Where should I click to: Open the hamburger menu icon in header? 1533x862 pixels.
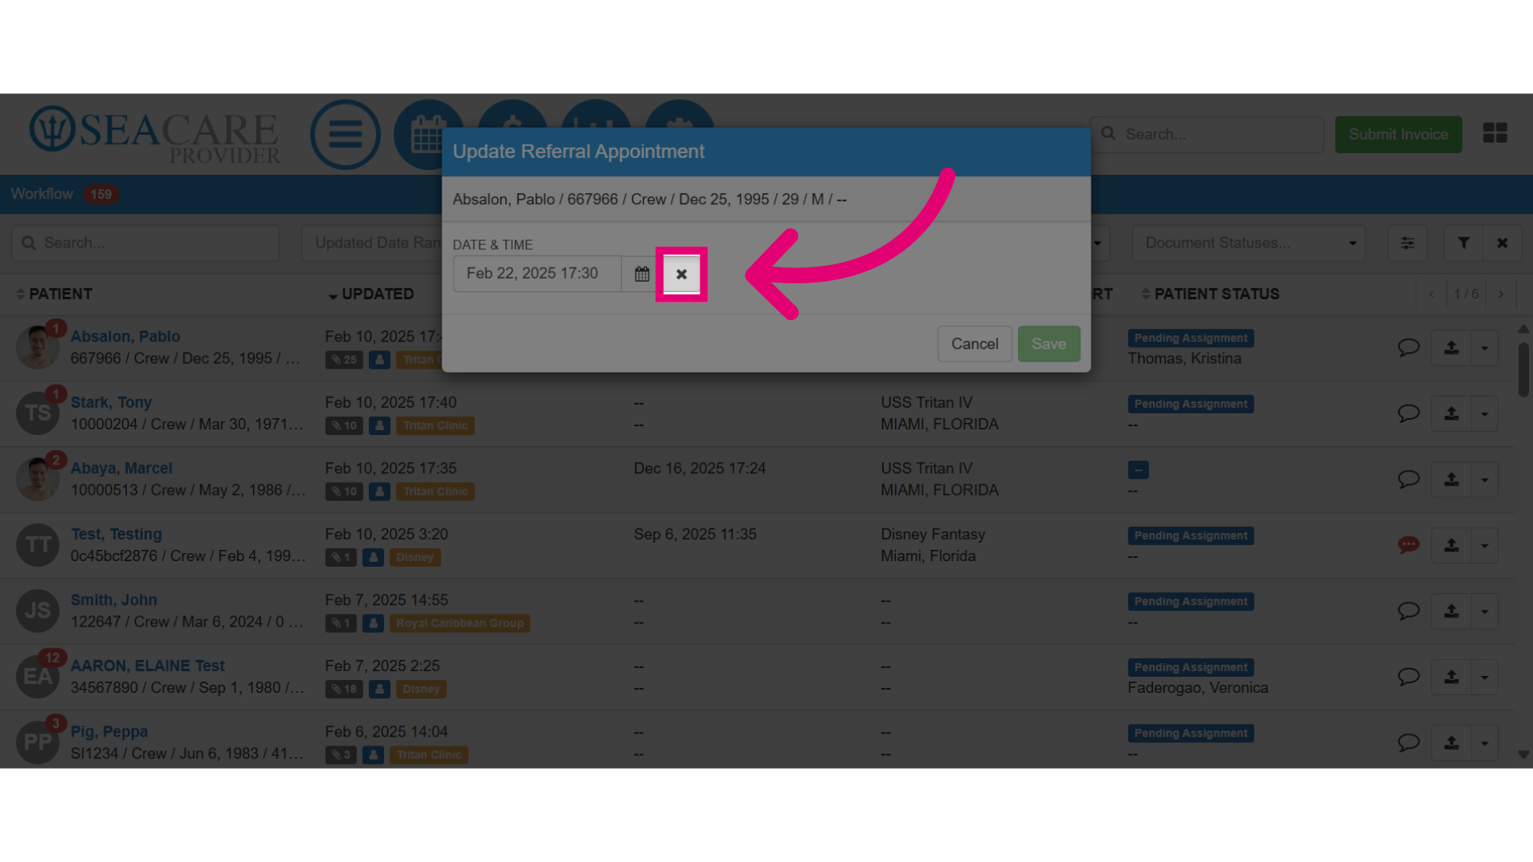345,134
